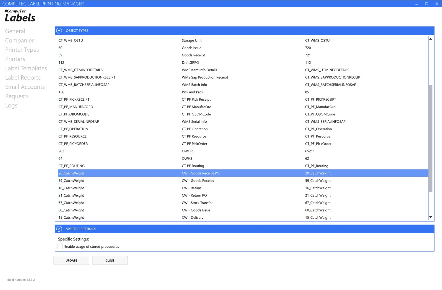Click the CLOSE button
The height and width of the screenshot is (290, 442).
(x=110, y=260)
